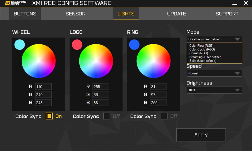The width and height of the screenshot is (252, 151).
Task: Open the Brightness dropdown showing 100%
Action: [x=214, y=90]
